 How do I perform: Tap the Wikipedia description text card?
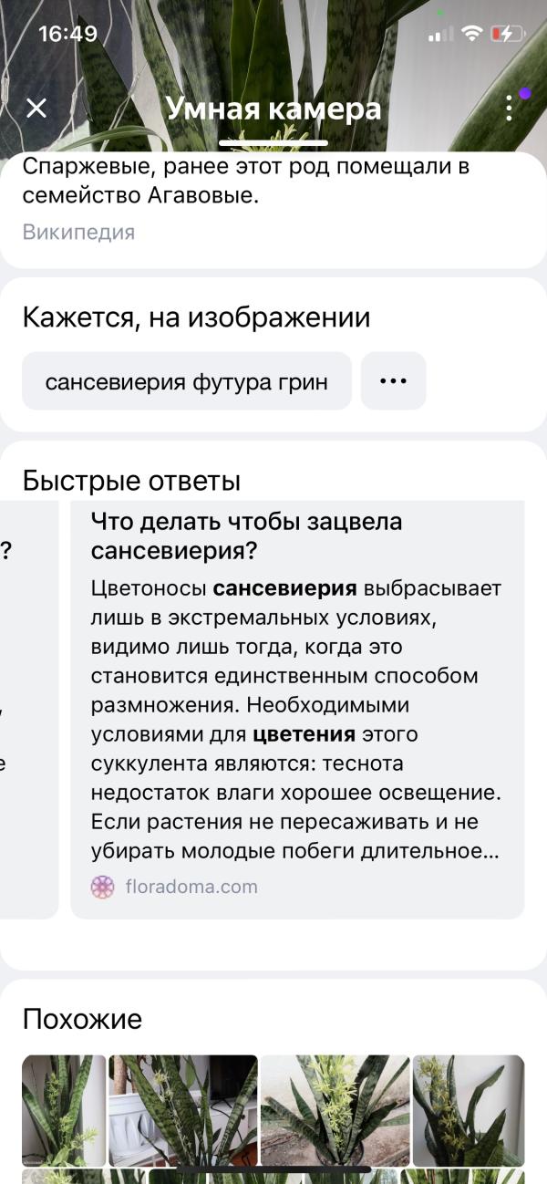coord(273,210)
